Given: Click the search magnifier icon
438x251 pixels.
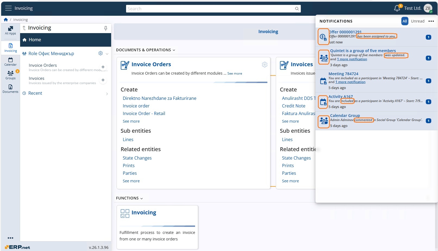Looking at the screenshot, I should click(x=297, y=9).
